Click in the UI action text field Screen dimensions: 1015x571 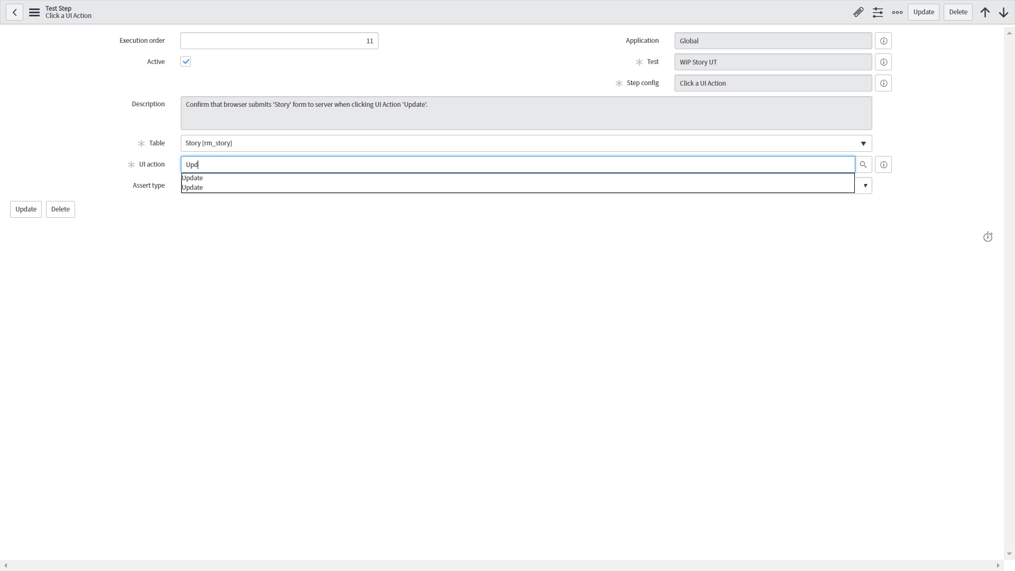[518, 164]
